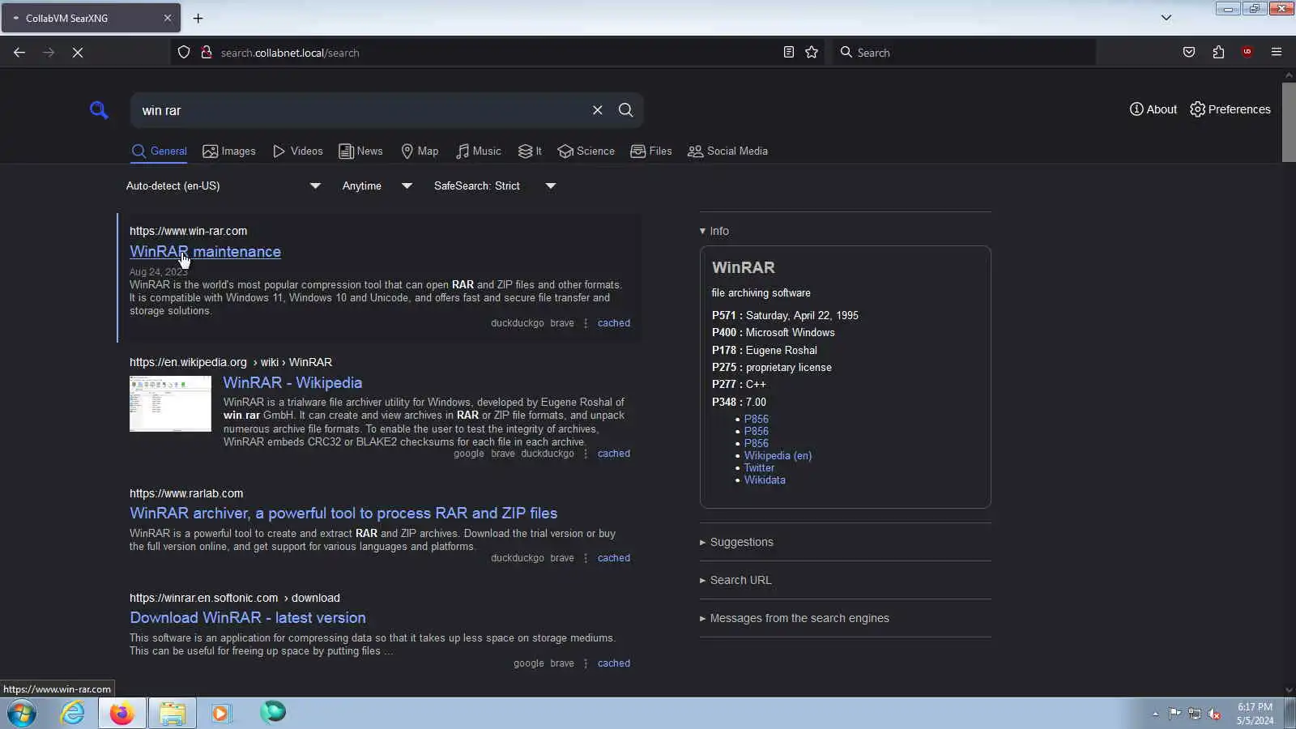Open the WinRAR - Wikipedia result
Screen dimensions: 1296x729
pyautogui.click(x=292, y=383)
